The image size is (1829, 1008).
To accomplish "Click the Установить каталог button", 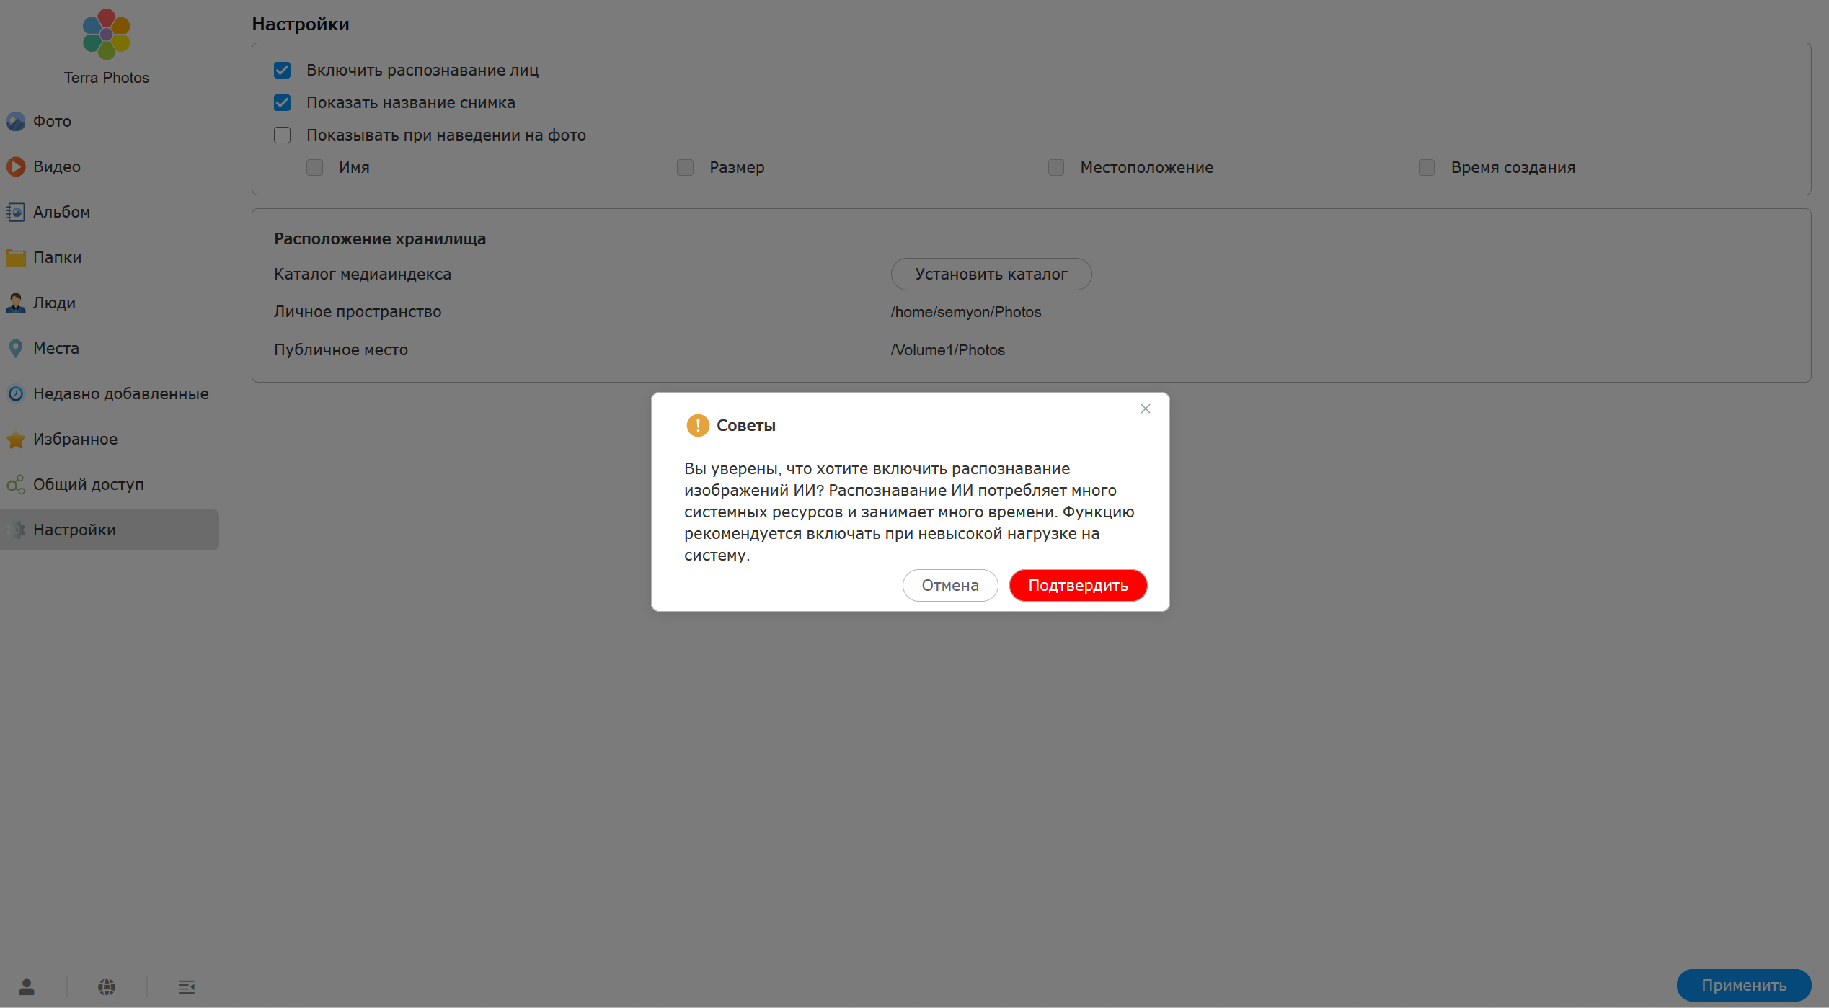I will pos(991,274).
